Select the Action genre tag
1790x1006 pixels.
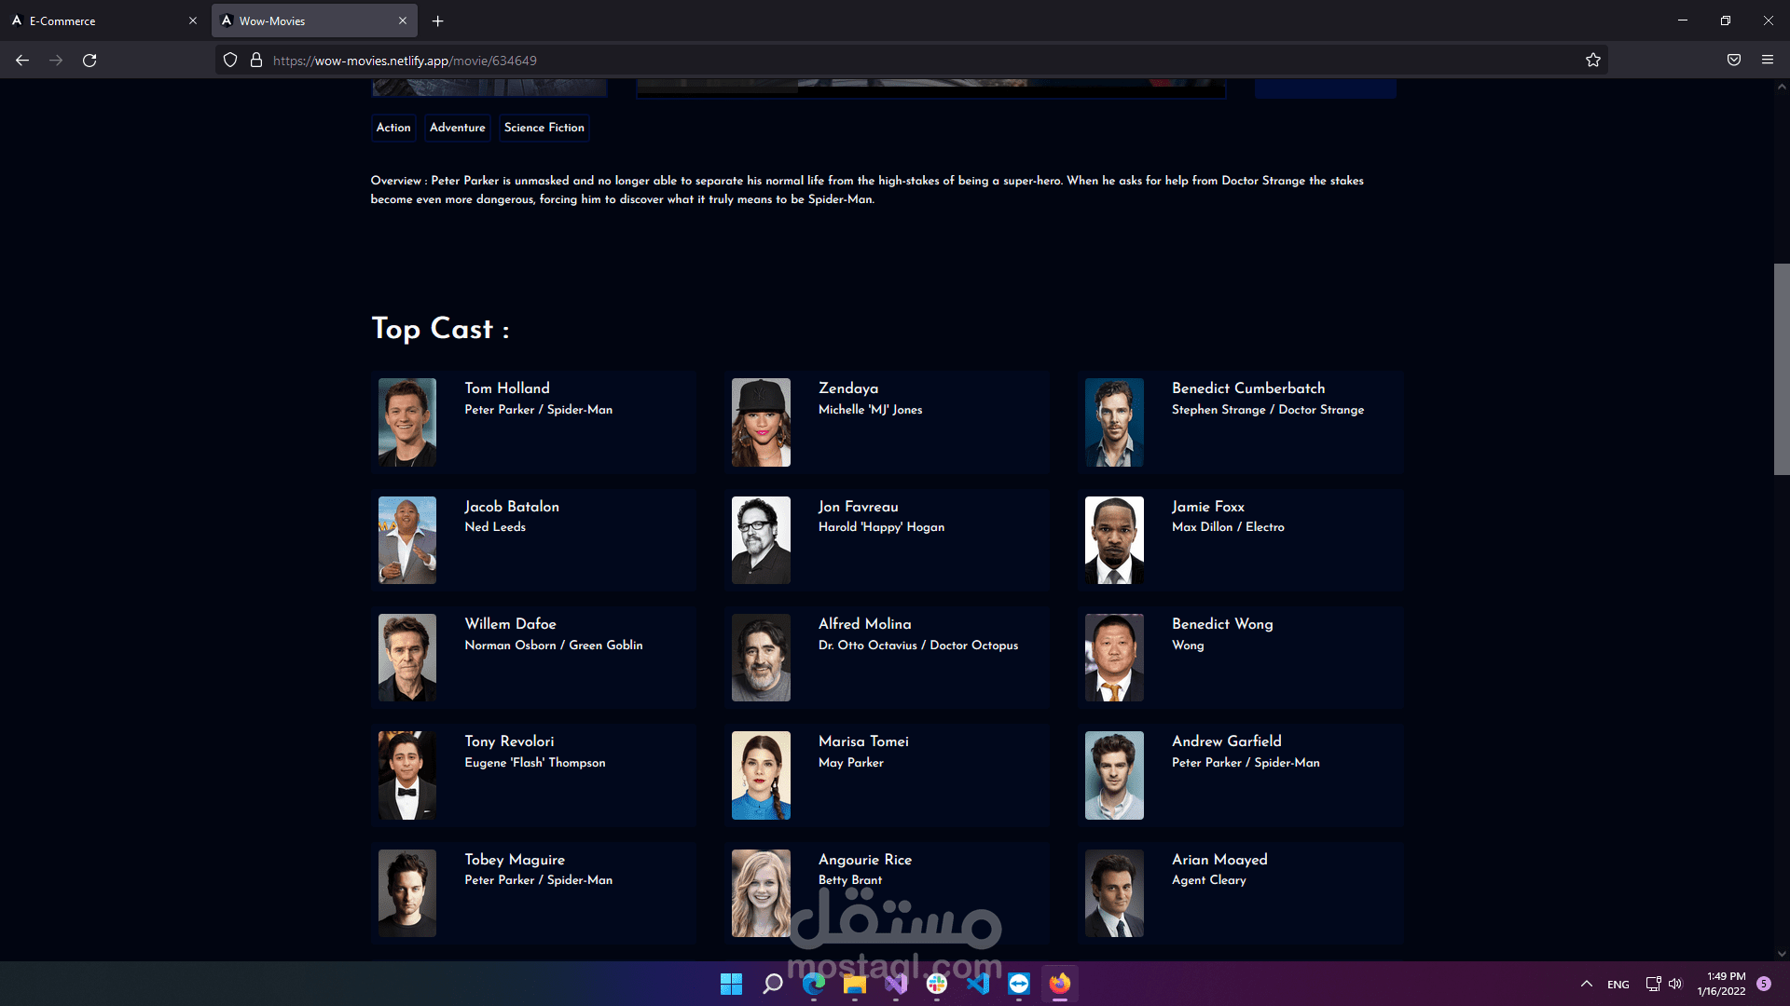point(392,128)
